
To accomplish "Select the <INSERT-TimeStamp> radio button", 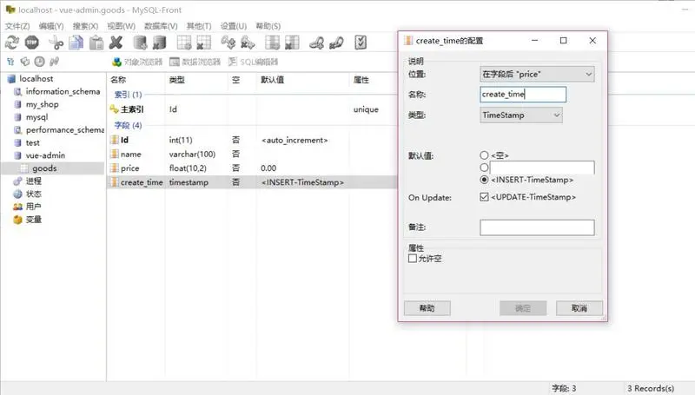I will point(484,180).
